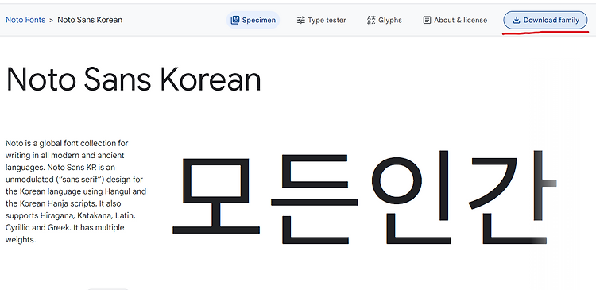Open the Noto Fonts breadcrumb link
The image size is (596, 290).
point(25,20)
